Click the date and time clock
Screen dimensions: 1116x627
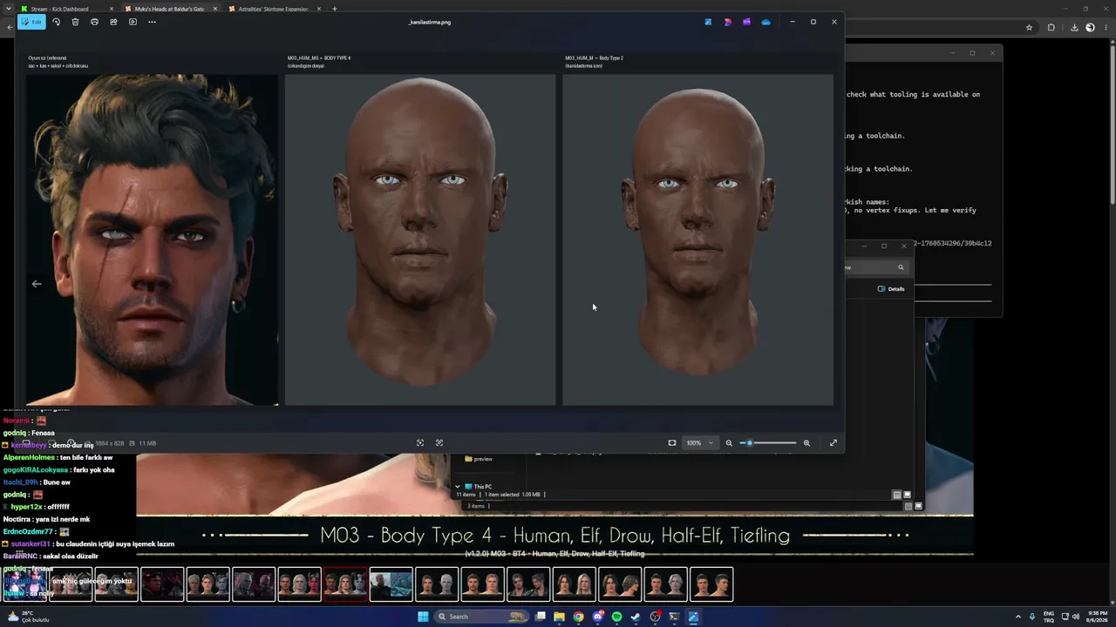click(1097, 617)
